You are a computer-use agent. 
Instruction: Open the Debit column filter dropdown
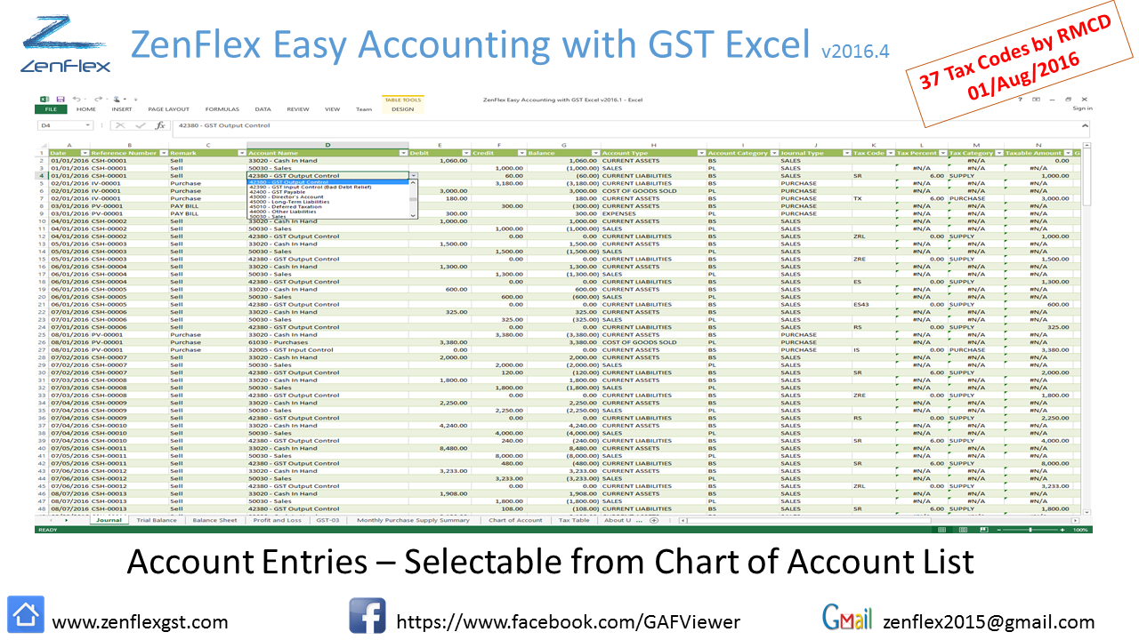tap(466, 153)
